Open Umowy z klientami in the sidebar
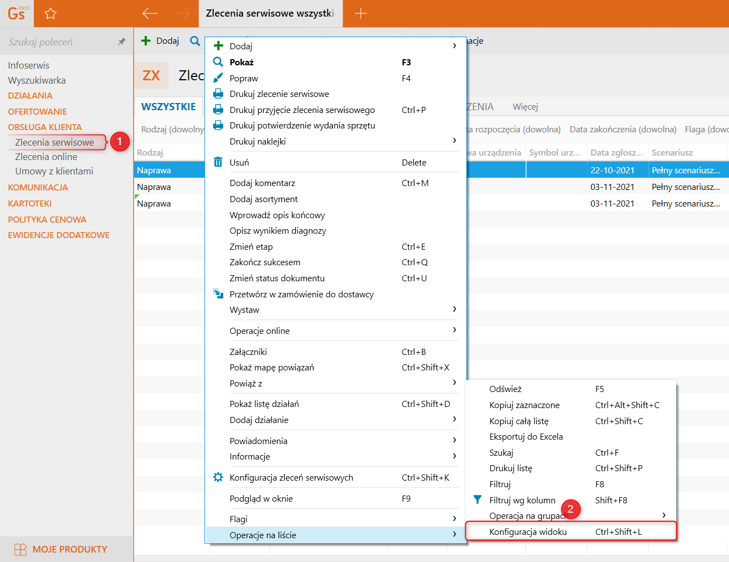This screenshot has height=562, width=729. click(x=54, y=171)
